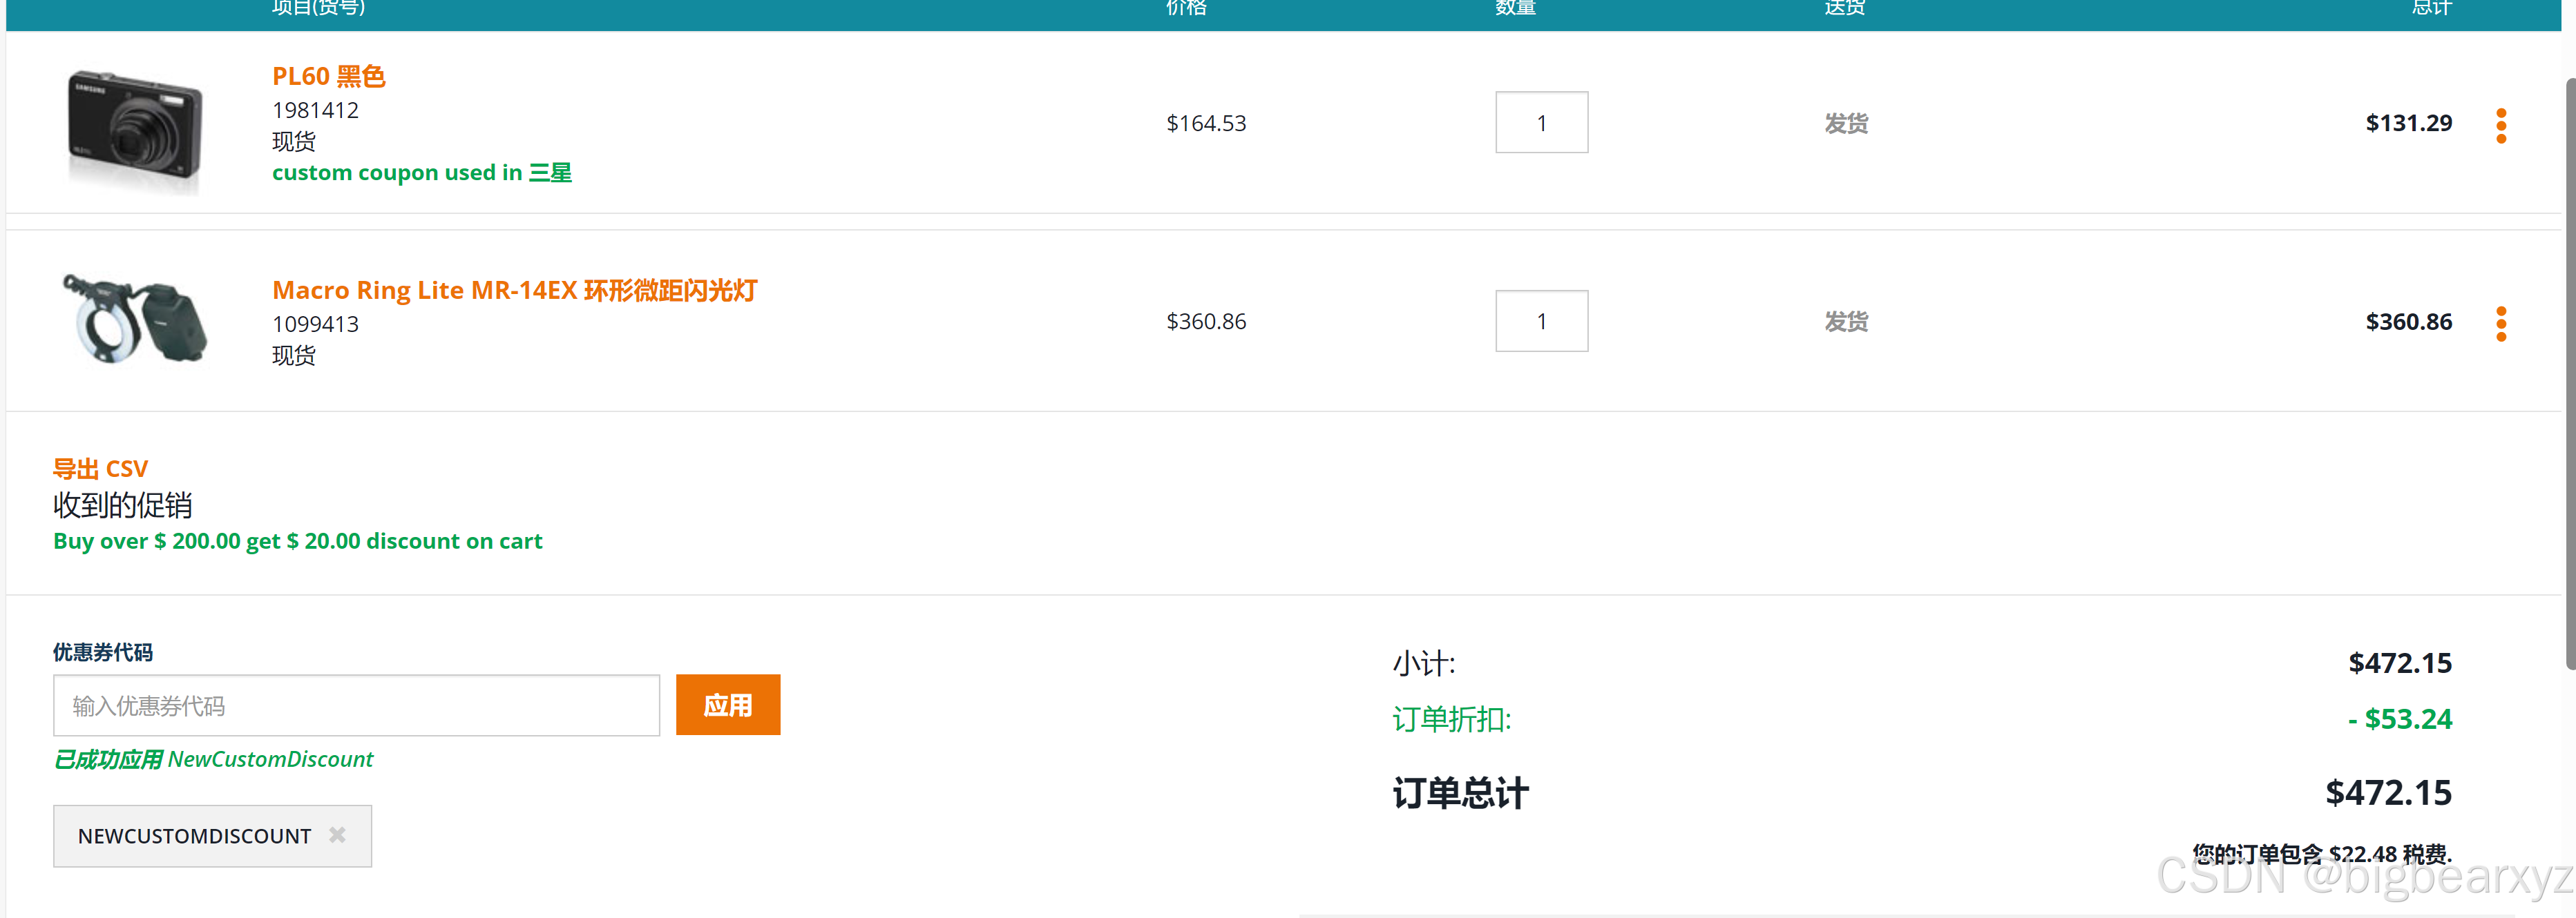This screenshot has width=2576, height=918.
Task: Click the 导出 CSV export link
Action: point(100,469)
